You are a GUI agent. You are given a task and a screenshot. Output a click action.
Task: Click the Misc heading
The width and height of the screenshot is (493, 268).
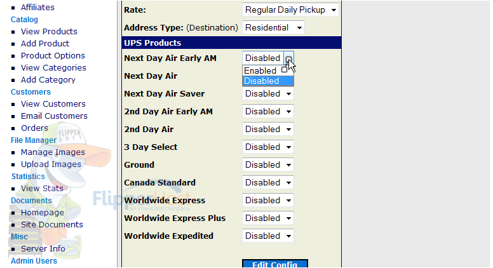(x=20, y=237)
